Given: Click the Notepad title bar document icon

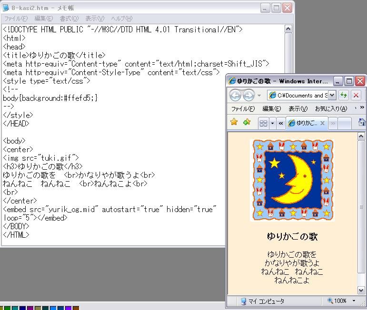Looking at the screenshot, I should [6, 8].
